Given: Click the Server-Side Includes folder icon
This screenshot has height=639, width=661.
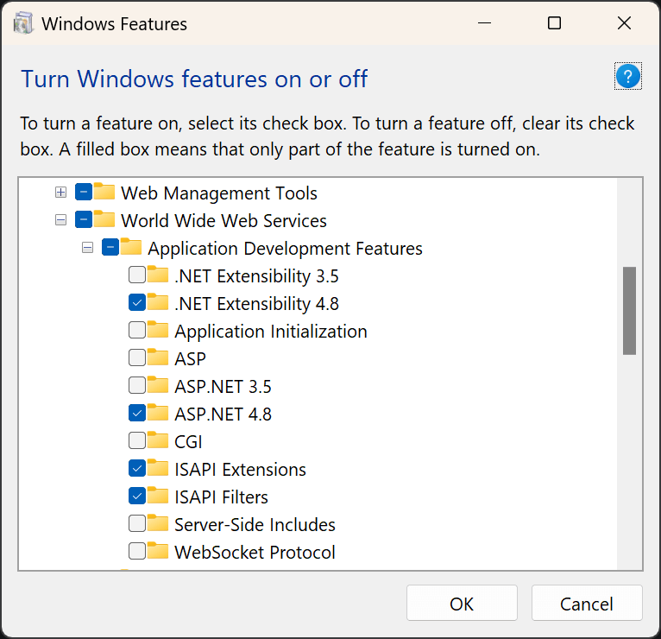Looking at the screenshot, I should point(158,522).
